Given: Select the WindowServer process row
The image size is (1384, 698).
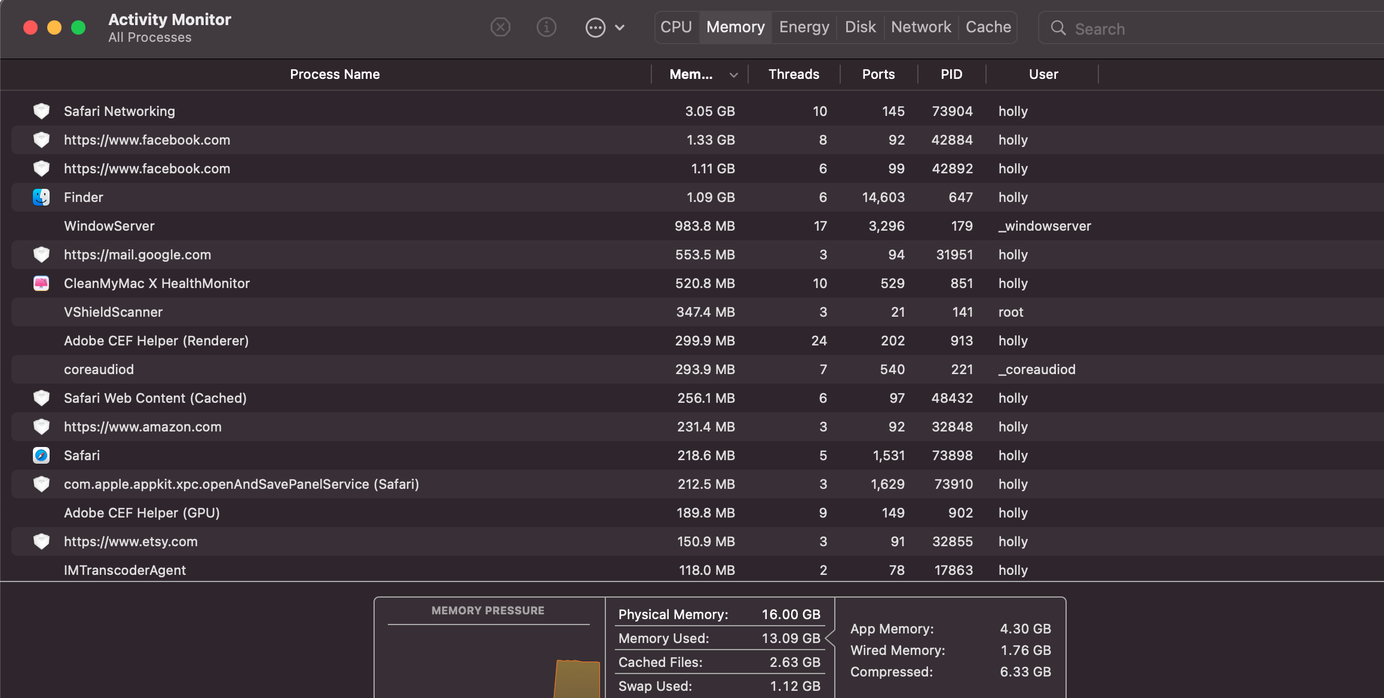Looking at the screenshot, I should point(109,226).
